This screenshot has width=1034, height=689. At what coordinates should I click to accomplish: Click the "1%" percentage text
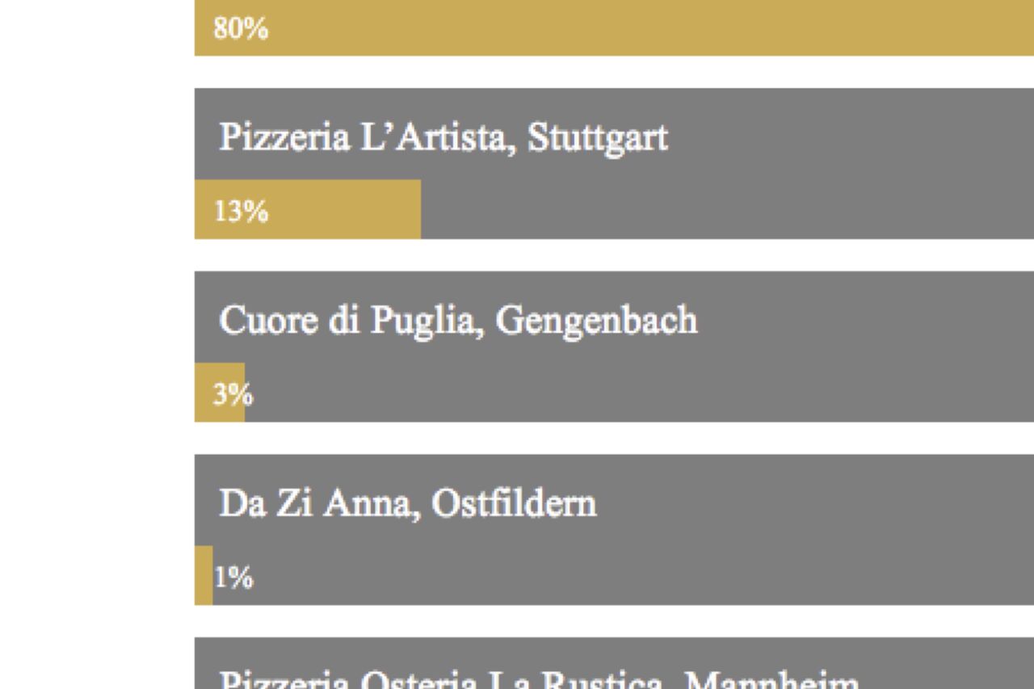233,578
